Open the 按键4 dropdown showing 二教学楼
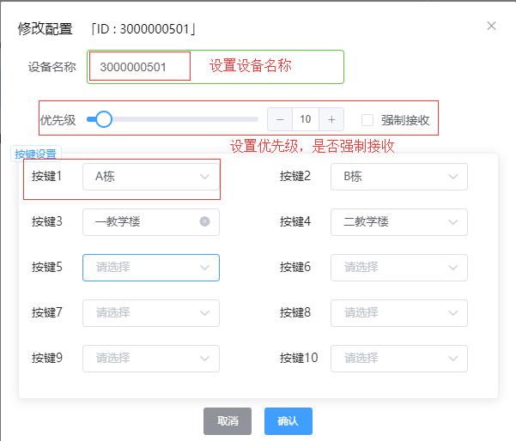Screen dimensions: 516x441 tap(398, 221)
